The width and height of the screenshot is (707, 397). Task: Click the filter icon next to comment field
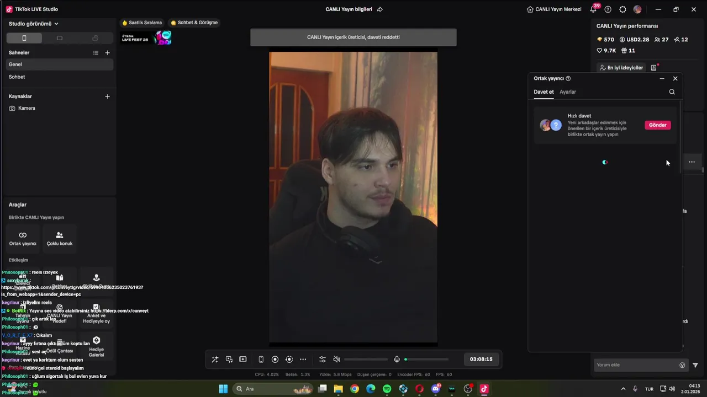695,365
